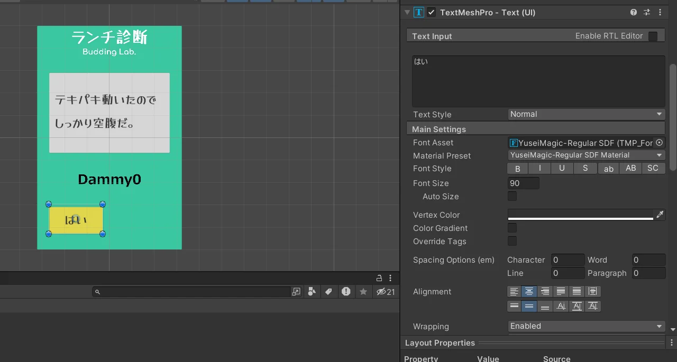The width and height of the screenshot is (677, 362).
Task: Enable RTL Editor checkbox
Action: [653, 36]
